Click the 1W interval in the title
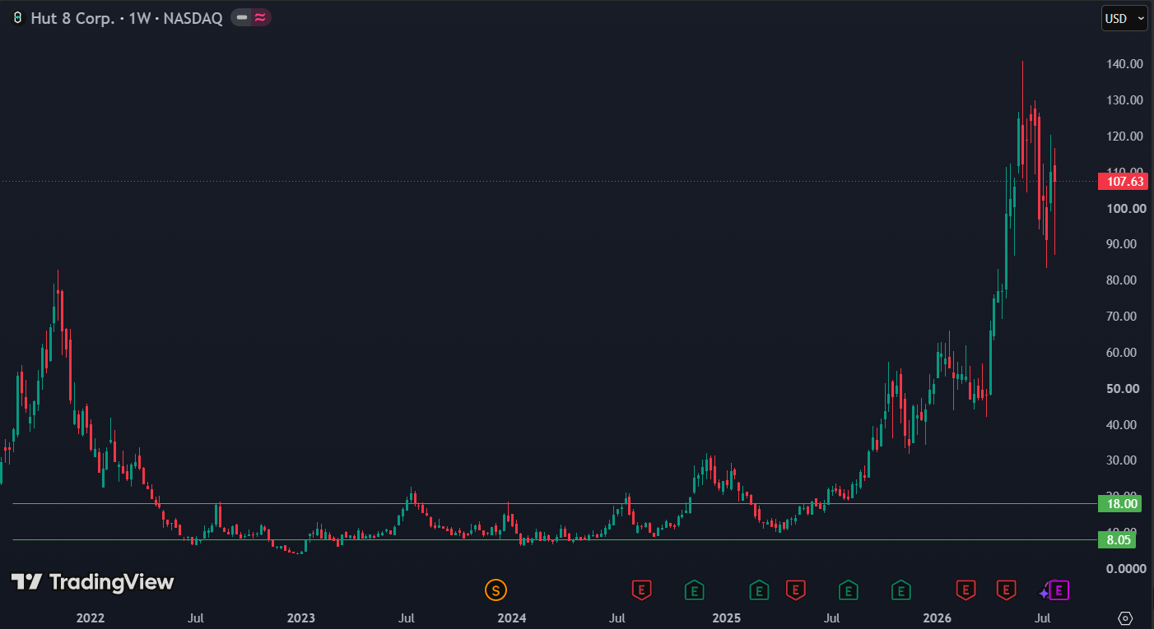1154x629 pixels. [x=138, y=18]
